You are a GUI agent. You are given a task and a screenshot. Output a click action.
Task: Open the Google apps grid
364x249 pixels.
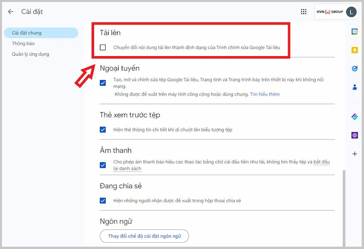pyautogui.click(x=303, y=11)
